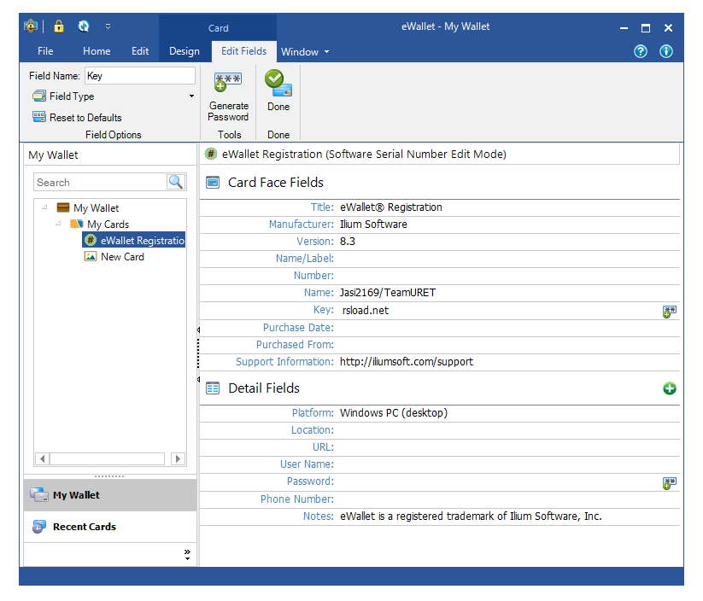Open the quick access toolbar customize dropdown
The height and width of the screenshot is (601, 703).
click(108, 26)
